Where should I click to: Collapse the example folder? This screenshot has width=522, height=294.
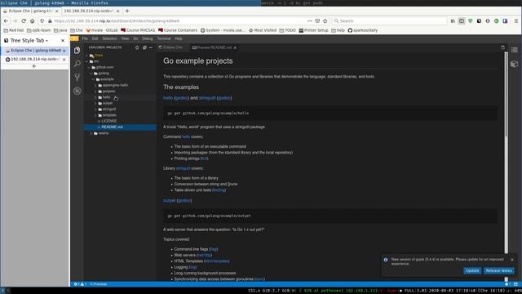point(94,79)
